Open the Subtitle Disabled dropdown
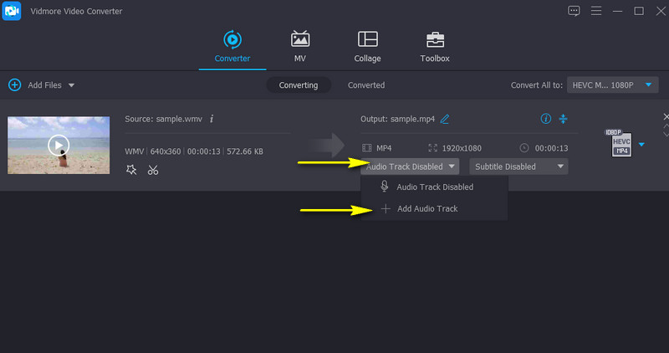The width and height of the screenshot is (669, 353). coord(518,166)
